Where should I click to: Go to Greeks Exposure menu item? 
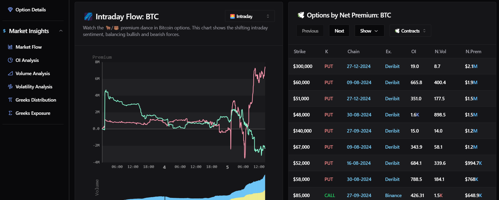[x=33, y=113]
